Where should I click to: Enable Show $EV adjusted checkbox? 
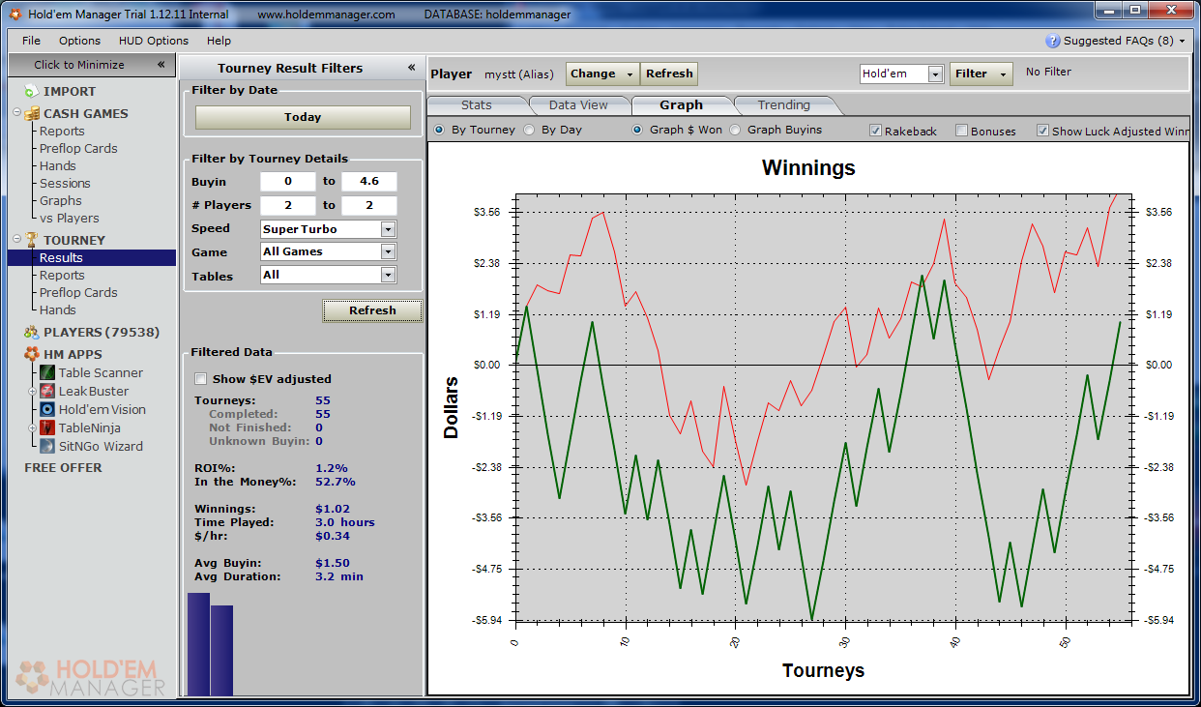(x=201, y=379)
